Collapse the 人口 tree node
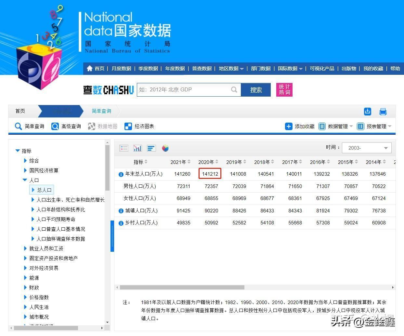 25,180
